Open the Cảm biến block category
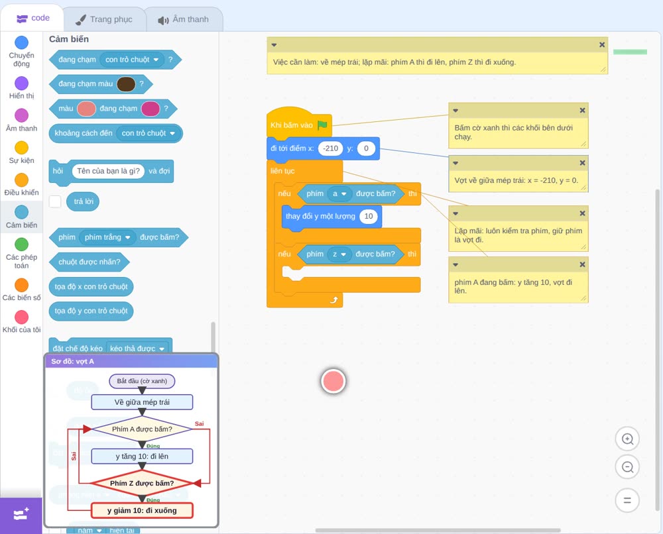This screenshot has width=663, height=534. (x=21, y=217)
